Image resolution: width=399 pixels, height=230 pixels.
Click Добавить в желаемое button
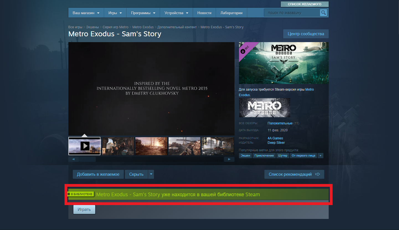pyautogui.click(x=98, y=174)
